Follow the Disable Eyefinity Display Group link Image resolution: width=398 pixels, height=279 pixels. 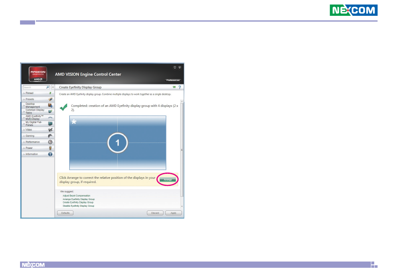pos(78,206)
